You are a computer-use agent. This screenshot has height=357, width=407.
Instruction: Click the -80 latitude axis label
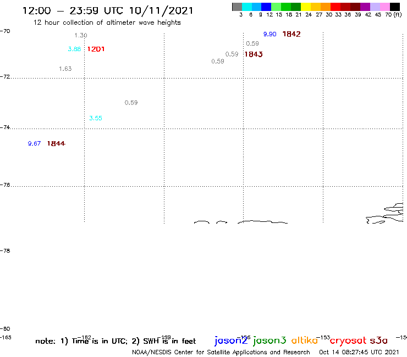[5, 329]
